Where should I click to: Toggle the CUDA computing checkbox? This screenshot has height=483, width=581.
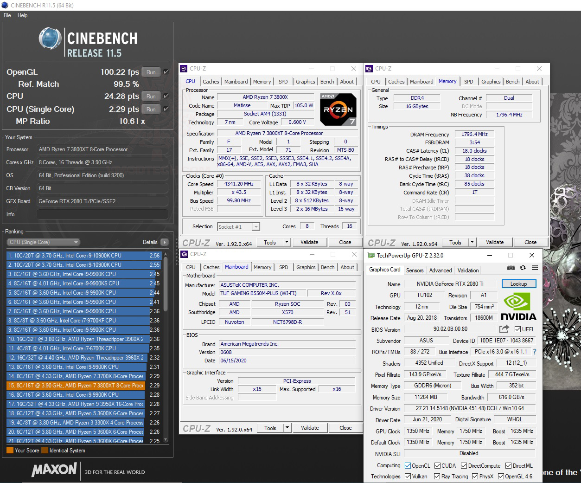click(437, 465)
